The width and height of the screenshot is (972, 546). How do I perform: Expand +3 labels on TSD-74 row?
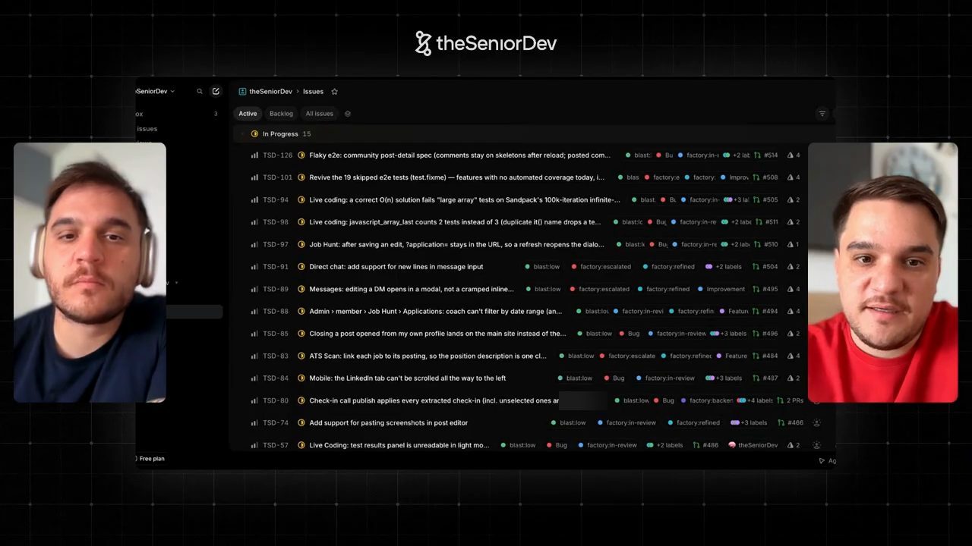click(749, 423)
